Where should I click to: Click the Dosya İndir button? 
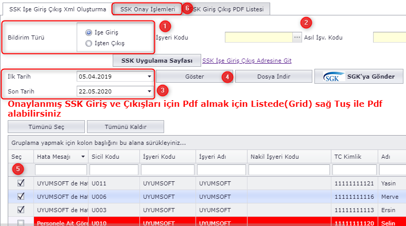[274, 77]
